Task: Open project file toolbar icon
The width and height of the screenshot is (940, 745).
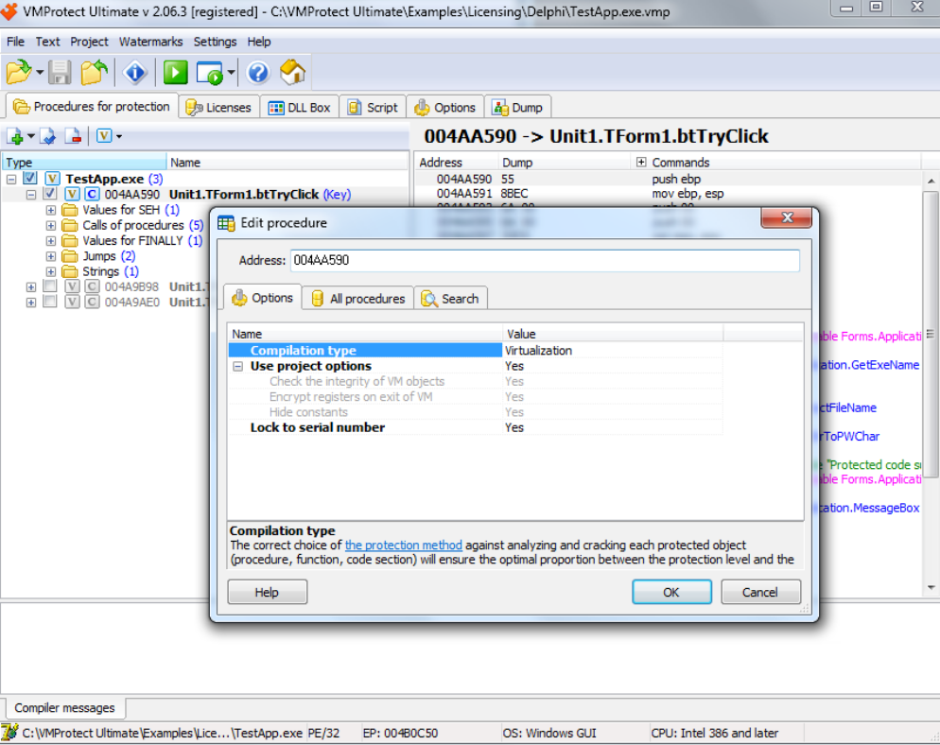Action: pos(18,73)
